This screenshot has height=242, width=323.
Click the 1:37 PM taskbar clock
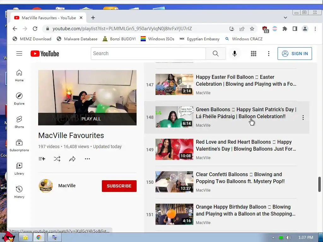306,238
